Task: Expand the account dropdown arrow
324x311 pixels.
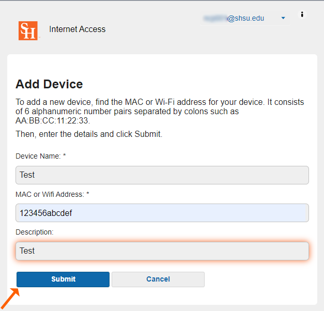Action: click(283, 18)
